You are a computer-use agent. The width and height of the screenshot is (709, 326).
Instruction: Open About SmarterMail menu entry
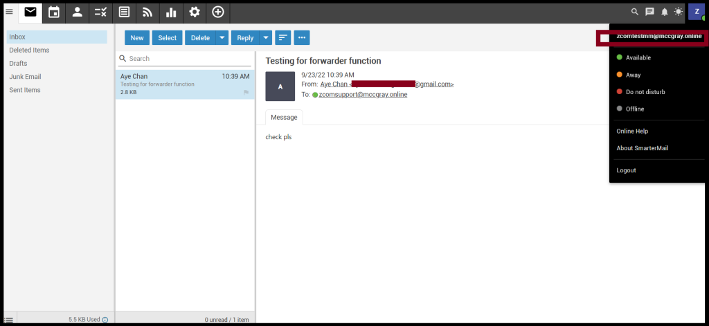coord(642,148)
